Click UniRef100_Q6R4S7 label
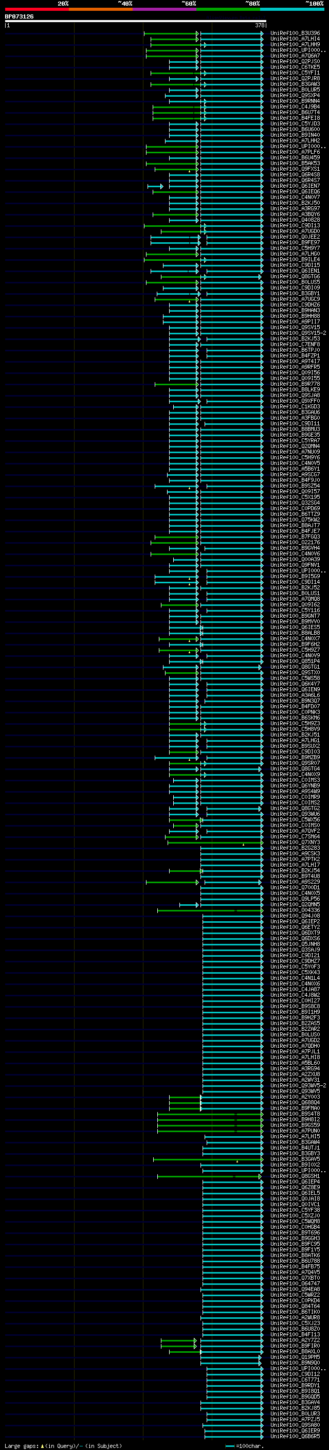Screen dimensions: 329x1450 [295, 180]
